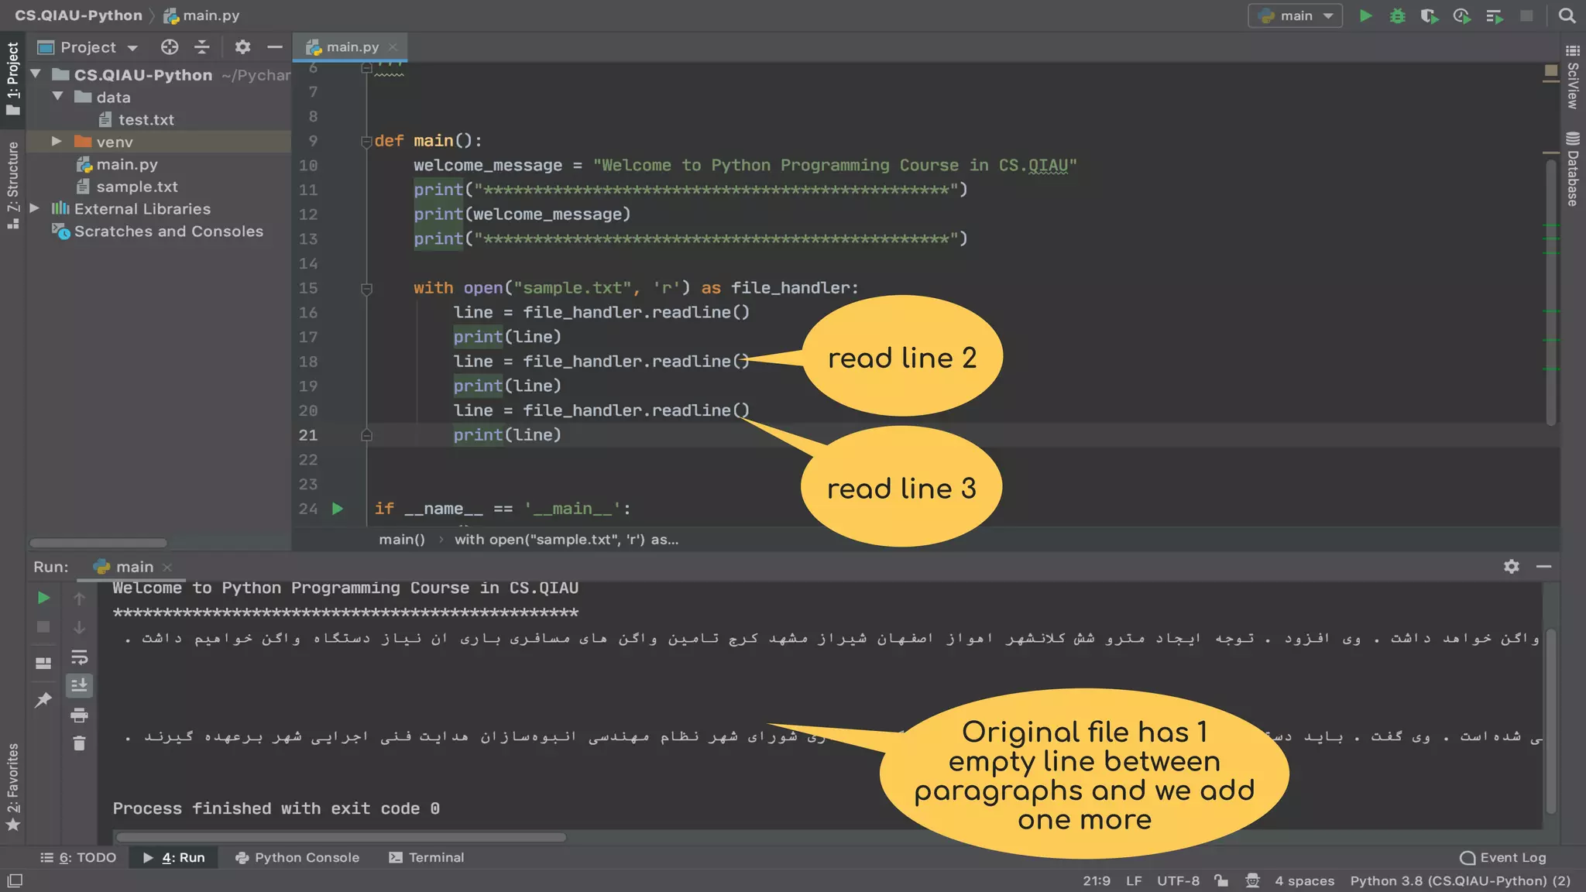
Task: Switch to Terminal tab
Action: 427,857
